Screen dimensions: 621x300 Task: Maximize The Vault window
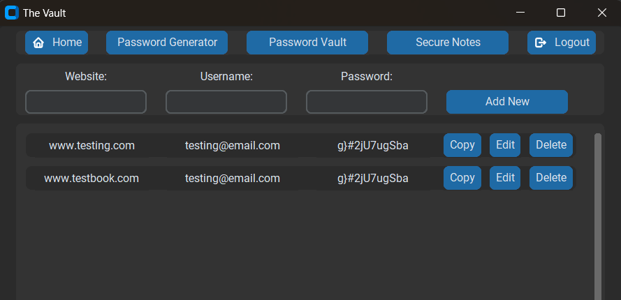561,13
